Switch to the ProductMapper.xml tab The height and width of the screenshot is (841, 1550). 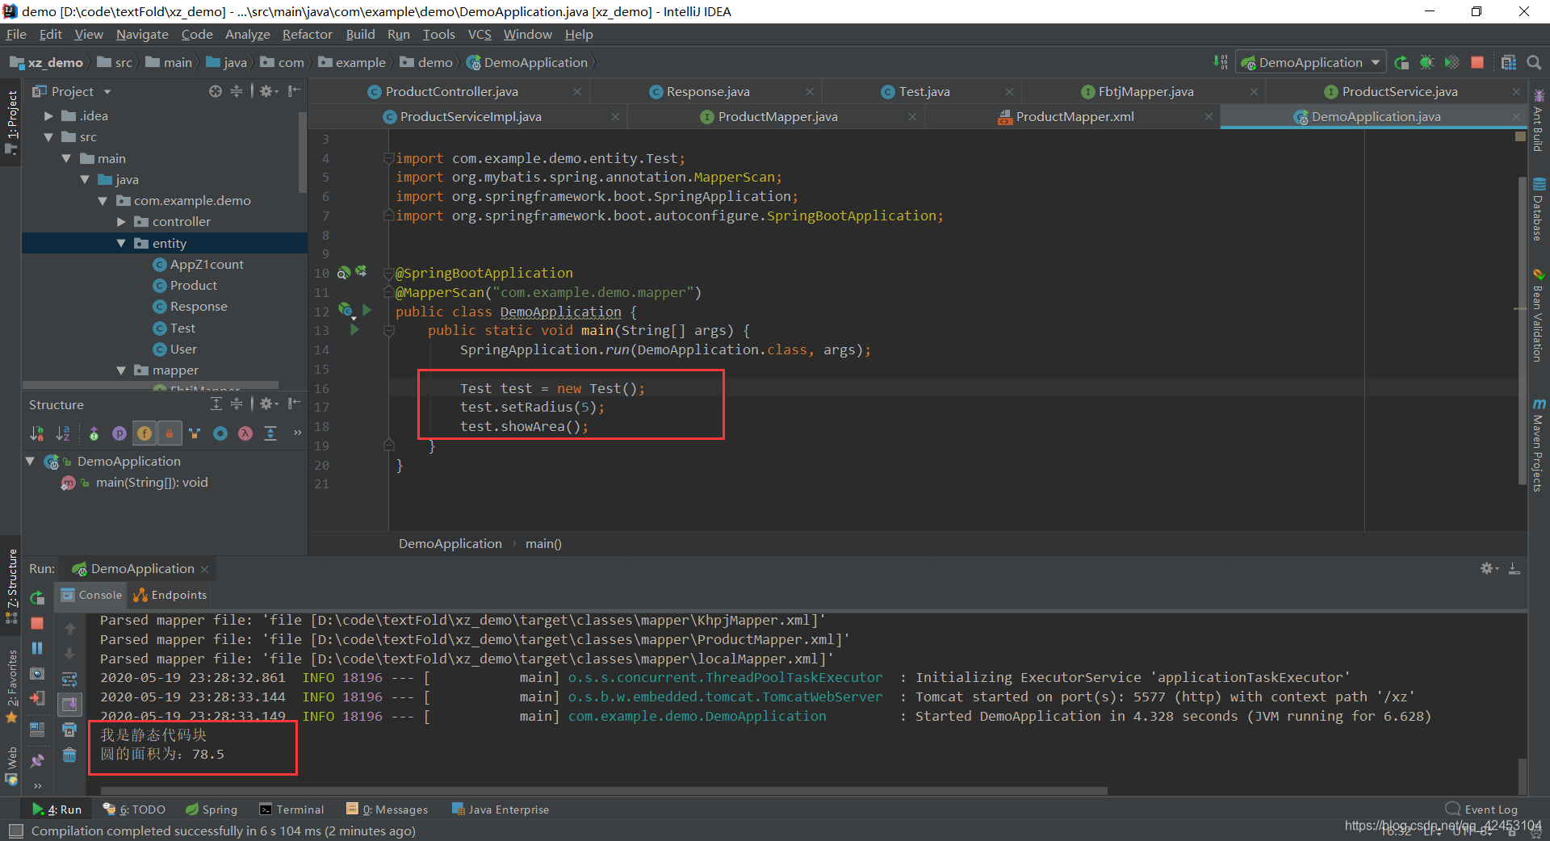1074,116
